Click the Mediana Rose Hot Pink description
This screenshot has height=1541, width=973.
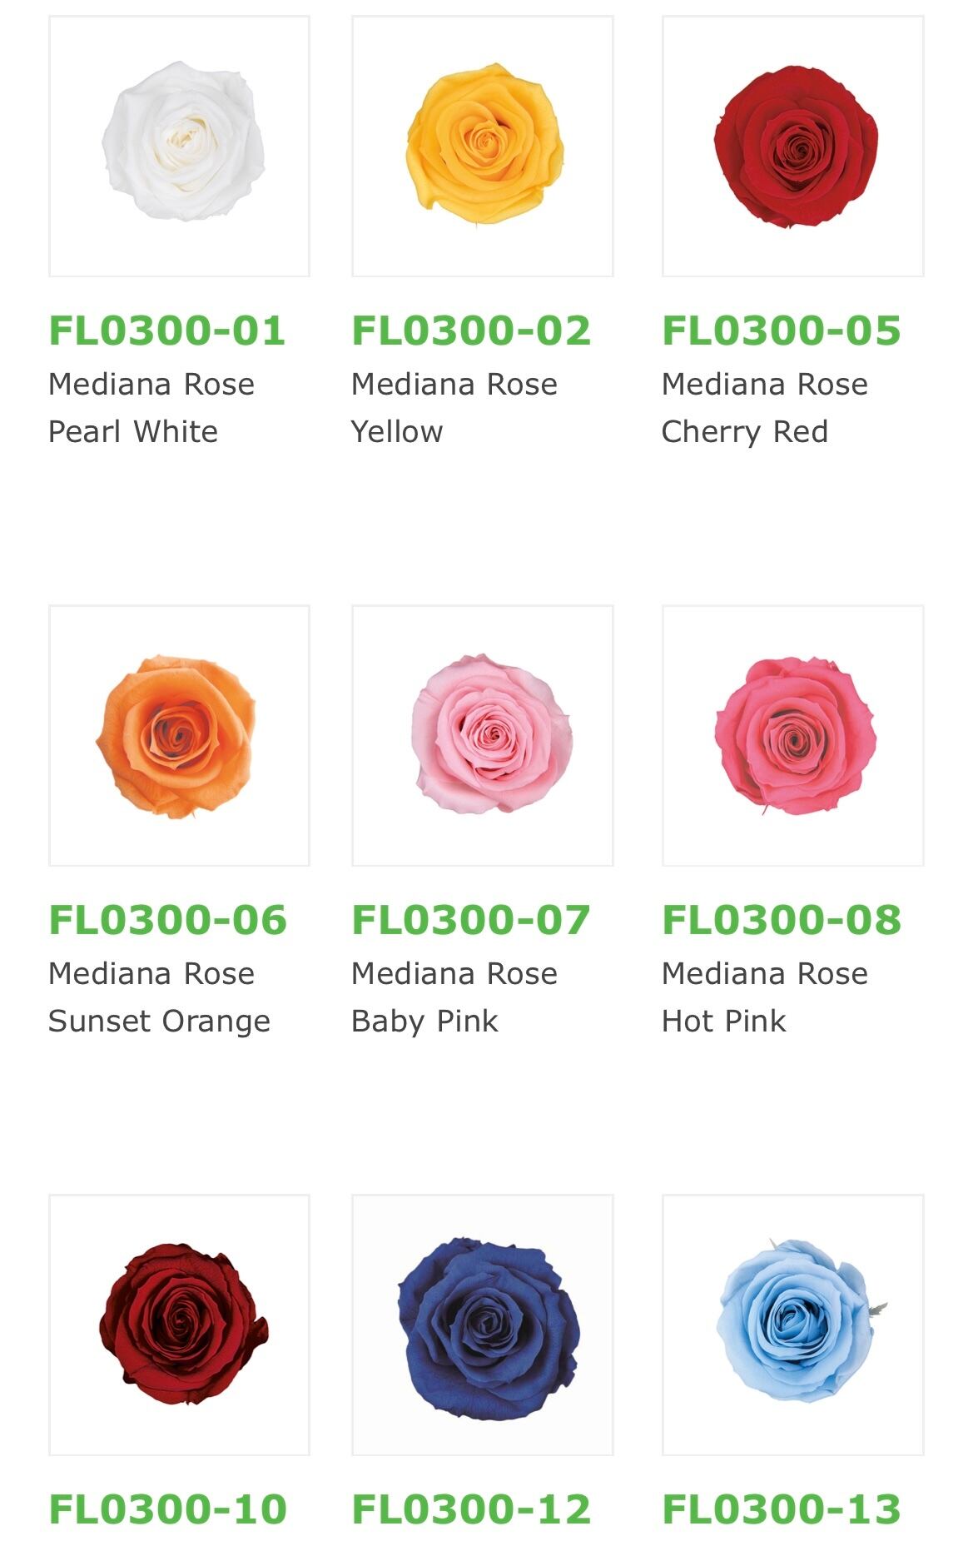(x=764, y=997)
